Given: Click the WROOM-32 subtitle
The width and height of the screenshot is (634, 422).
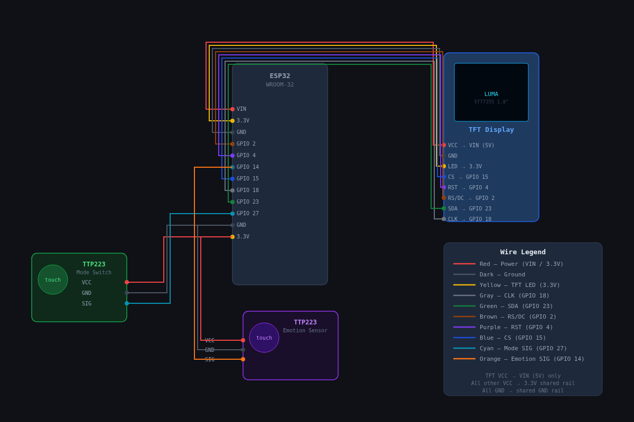Looking at the screenshot, I should (280, 85).
